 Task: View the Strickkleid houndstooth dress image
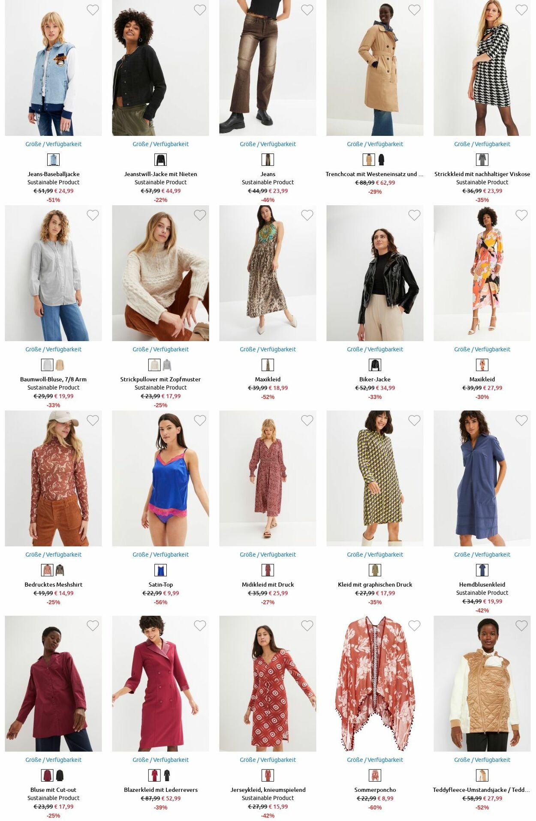(x=482, y=68)
